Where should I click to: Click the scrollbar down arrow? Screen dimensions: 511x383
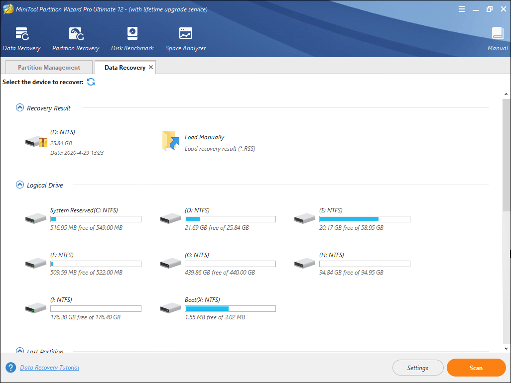[x=506, y=349]
